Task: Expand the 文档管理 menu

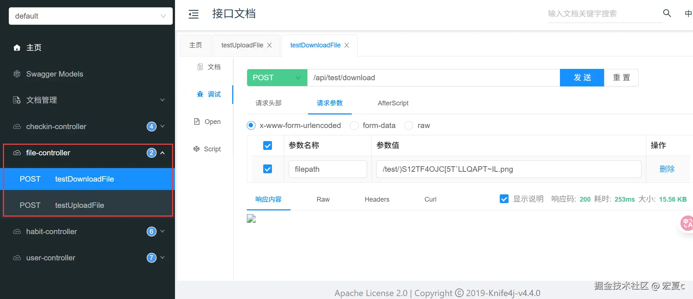Action: 163,100
